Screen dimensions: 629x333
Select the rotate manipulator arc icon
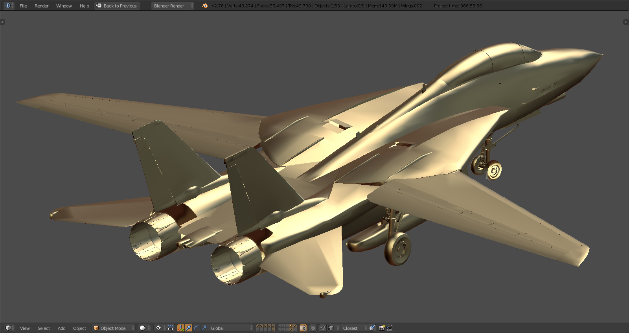click(196, 328)
